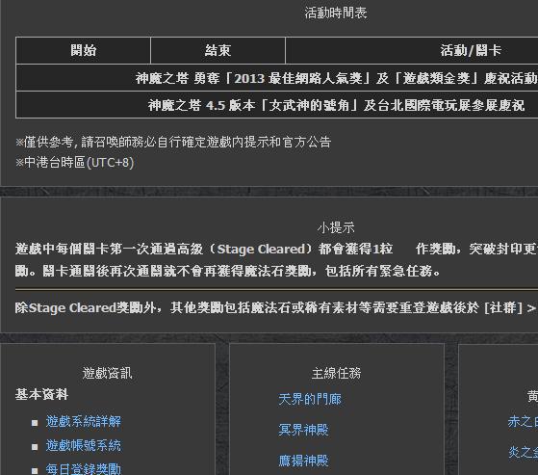This screenshot has height=475, width=538.
Task: Open 遊戲系統詳解 link
Action: 84,422
